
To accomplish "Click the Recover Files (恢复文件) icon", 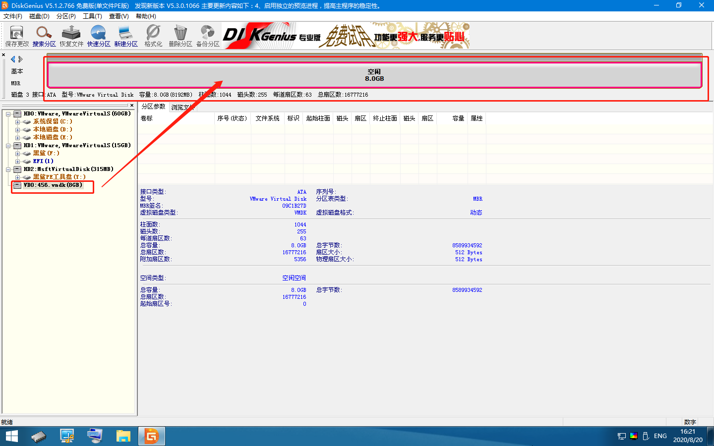I will pyautogui.click(x=71, y=36).
